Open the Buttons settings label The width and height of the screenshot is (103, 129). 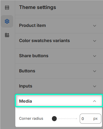pyautogui.click(x=27, y=71)
